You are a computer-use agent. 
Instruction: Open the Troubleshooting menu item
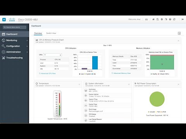tap(14, 58)
